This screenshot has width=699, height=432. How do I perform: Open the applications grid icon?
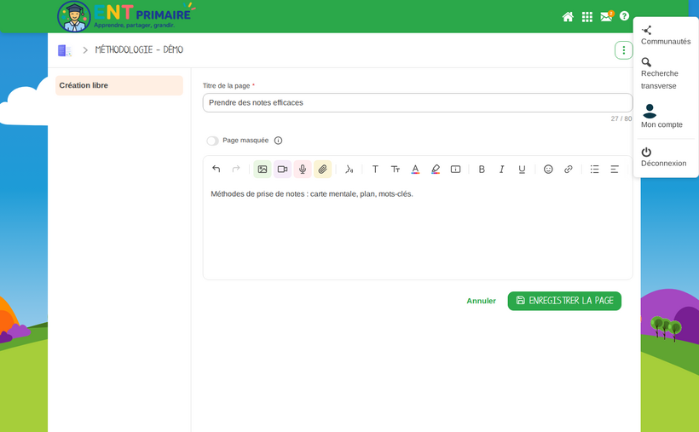click(587, 16)
